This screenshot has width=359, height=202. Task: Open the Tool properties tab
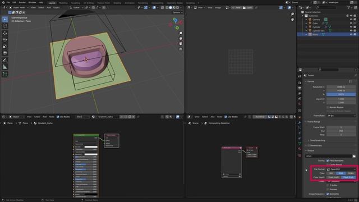[x=300, y=76]
